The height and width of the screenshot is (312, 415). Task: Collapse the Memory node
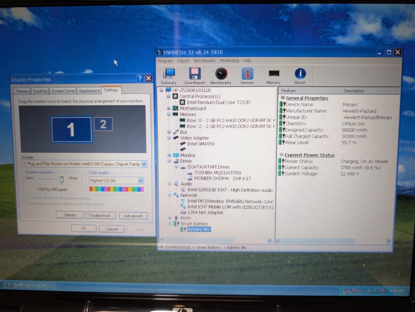point(169,114)
